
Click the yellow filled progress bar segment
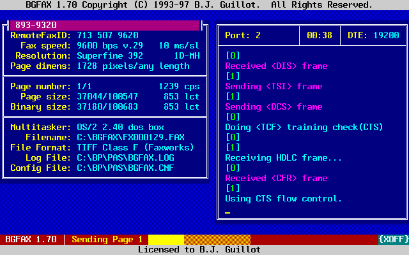point(166,240)
